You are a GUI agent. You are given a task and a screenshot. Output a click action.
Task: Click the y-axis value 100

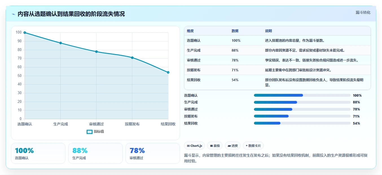pyautogui.click(x=19, y=32)
